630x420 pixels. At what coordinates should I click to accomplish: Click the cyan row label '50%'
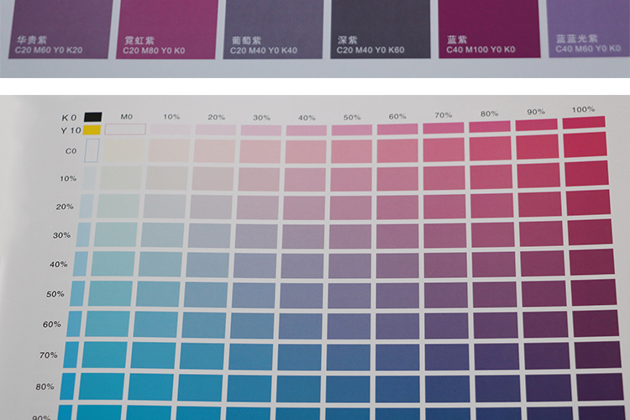pos(55,294)
